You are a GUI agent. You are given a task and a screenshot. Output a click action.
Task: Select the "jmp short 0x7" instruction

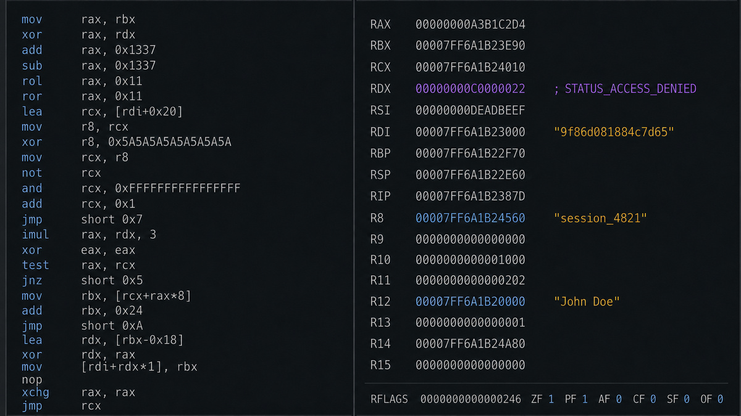(x=82, y=219)
